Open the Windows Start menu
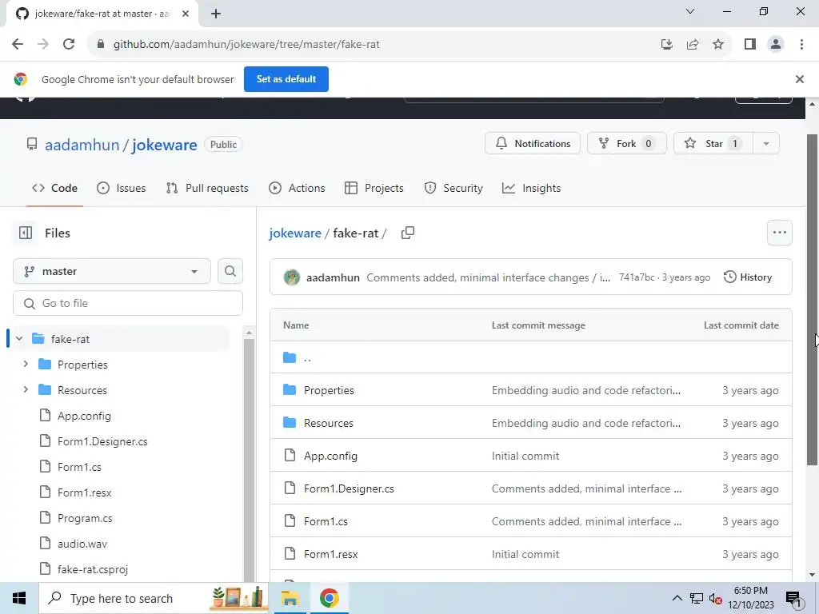The height and width of the screenshot is (614, 819). pyautogui.click(x=19, y=598)
